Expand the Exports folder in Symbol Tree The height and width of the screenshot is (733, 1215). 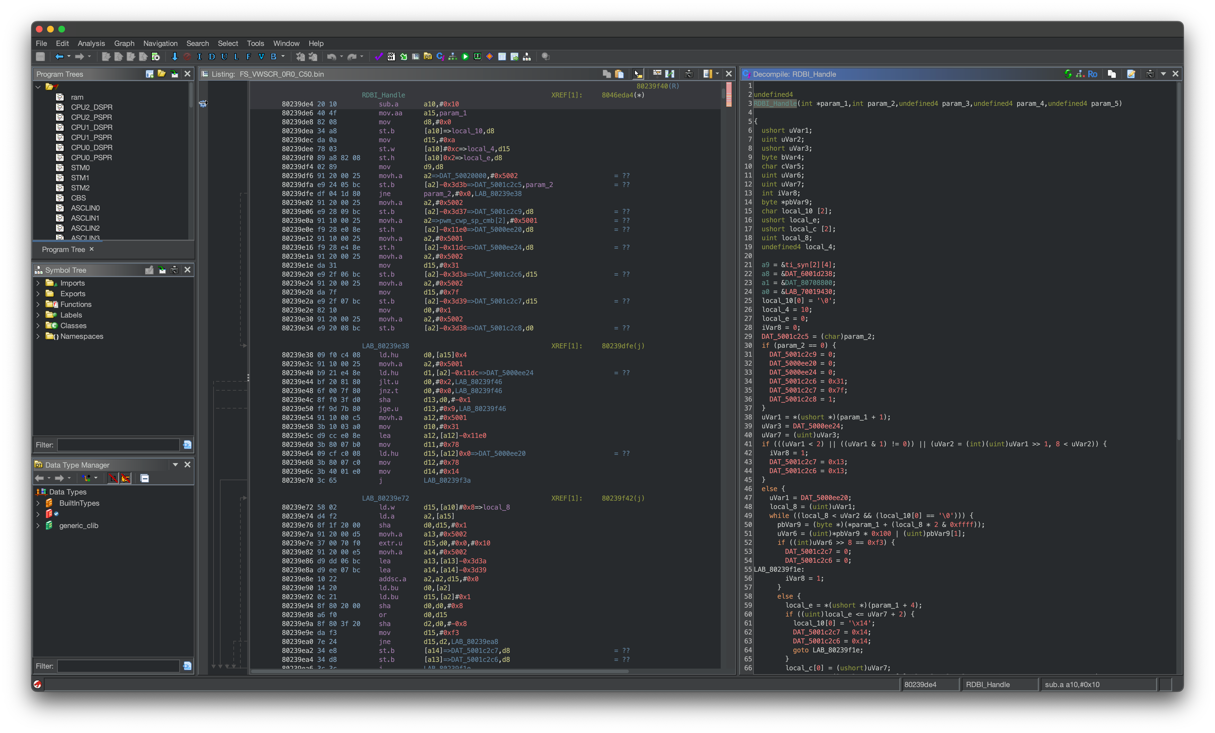point(38,294)
